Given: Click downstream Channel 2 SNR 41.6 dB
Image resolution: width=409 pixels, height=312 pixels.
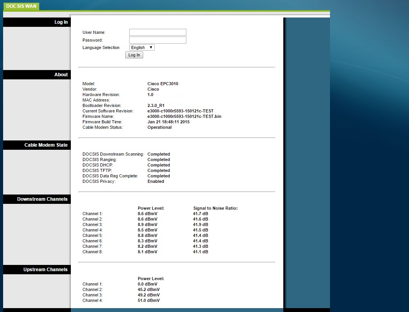Looking at the screenshot, I should click(x=200, y=219).
